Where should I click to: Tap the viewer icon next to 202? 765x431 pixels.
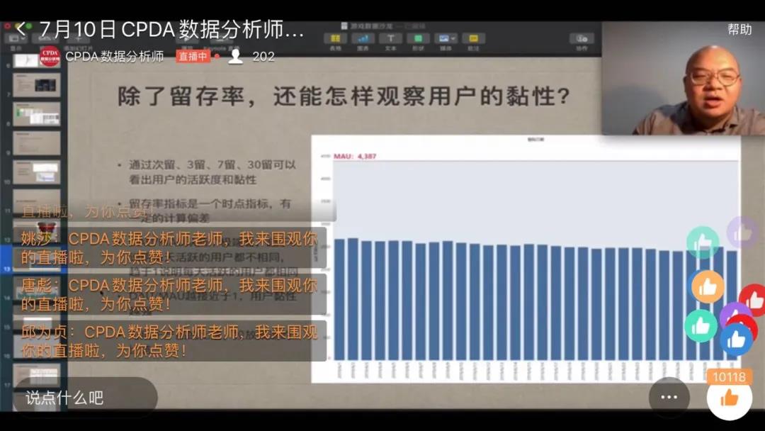[236, 56]
